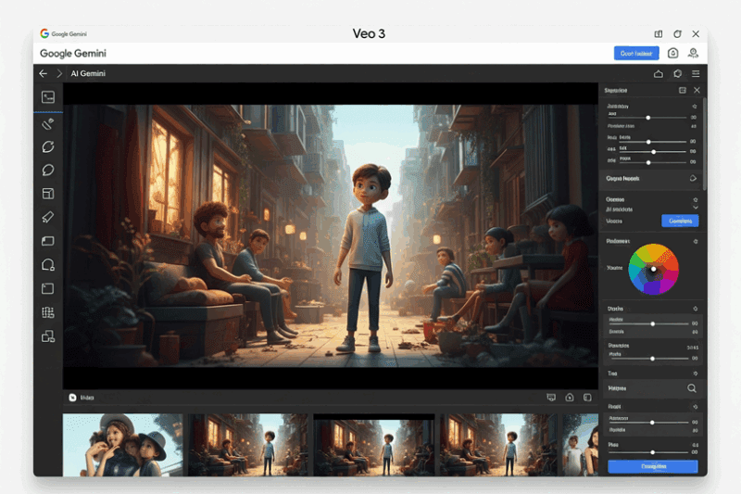The image size is (741, 494).
Task: Click the gear icon of color wheel section
Action: (x=696, y=242)
